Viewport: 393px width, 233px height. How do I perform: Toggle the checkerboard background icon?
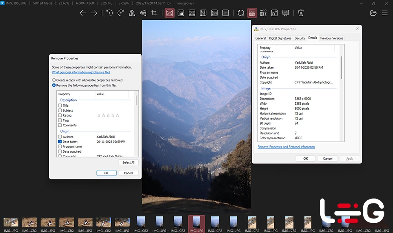click(x=263, y=13)
